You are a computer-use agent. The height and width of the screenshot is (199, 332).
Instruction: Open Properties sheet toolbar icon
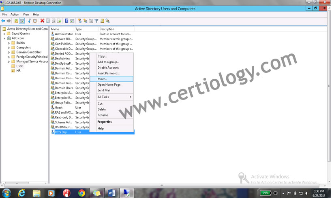[48, 21]
